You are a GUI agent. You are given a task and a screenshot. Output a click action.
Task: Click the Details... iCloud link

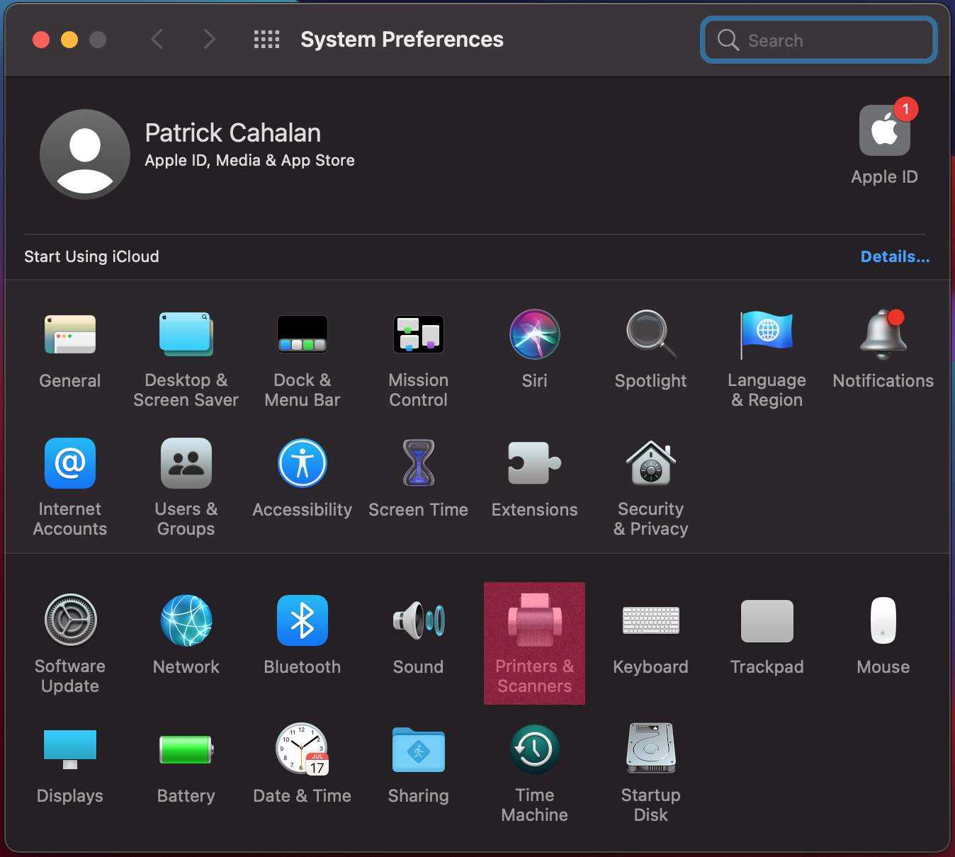[x=894, y=256]
